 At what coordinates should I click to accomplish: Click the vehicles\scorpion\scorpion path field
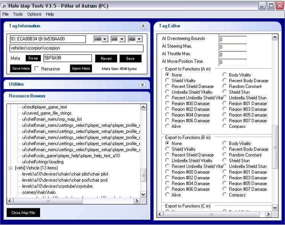[x=76, y=48]
